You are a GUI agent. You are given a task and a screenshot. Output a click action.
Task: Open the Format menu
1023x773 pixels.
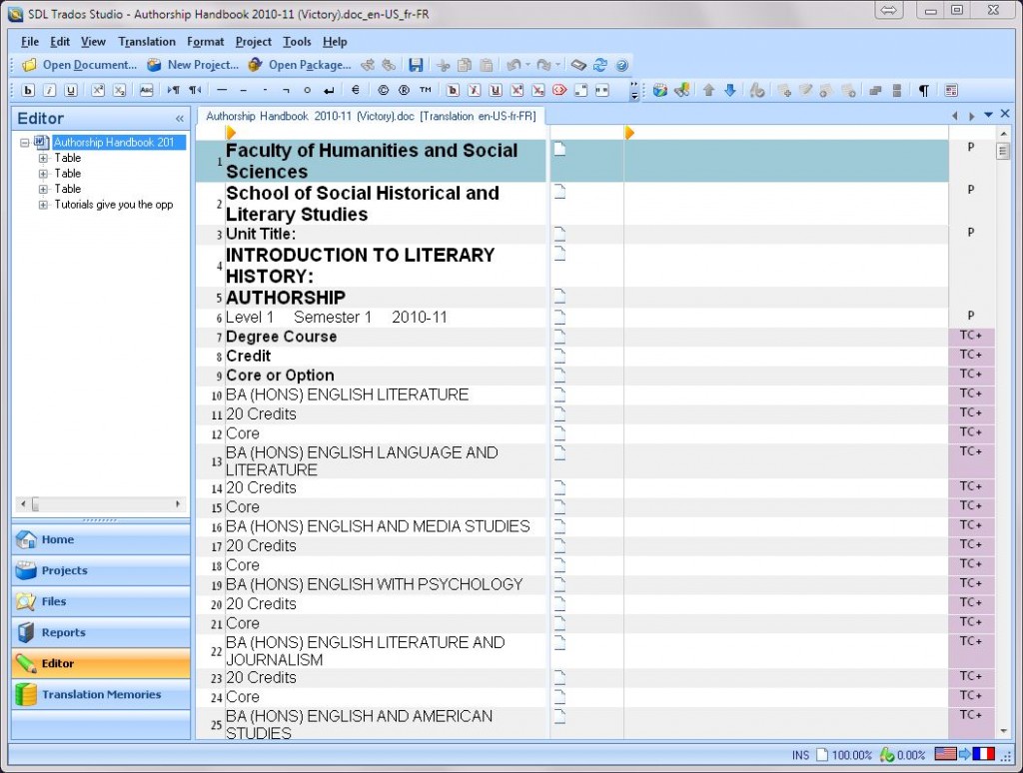pyautogui.click(x=206, y=42)
